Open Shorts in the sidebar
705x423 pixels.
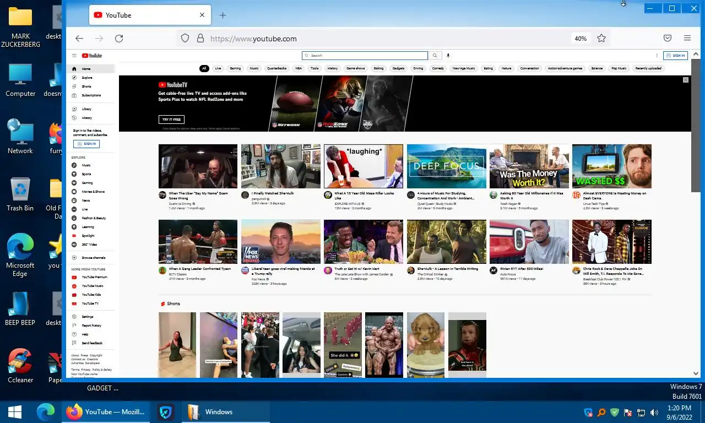(x=91, y=86)
